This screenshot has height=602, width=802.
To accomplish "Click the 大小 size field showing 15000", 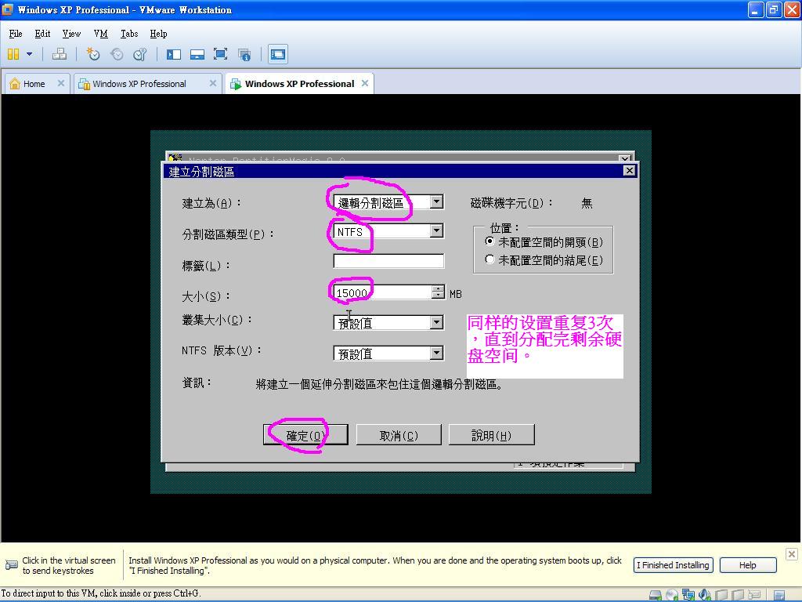I will pos(382,292).
